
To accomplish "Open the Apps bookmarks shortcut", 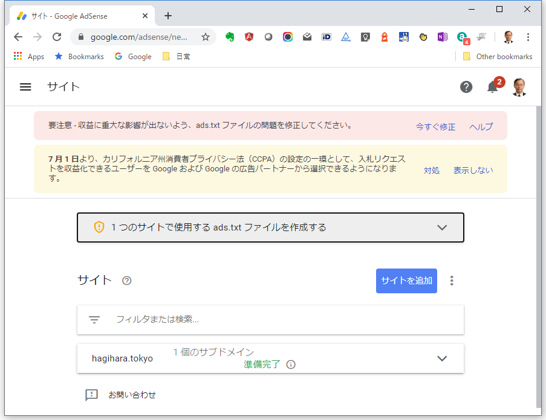I will tap(29, 56).
